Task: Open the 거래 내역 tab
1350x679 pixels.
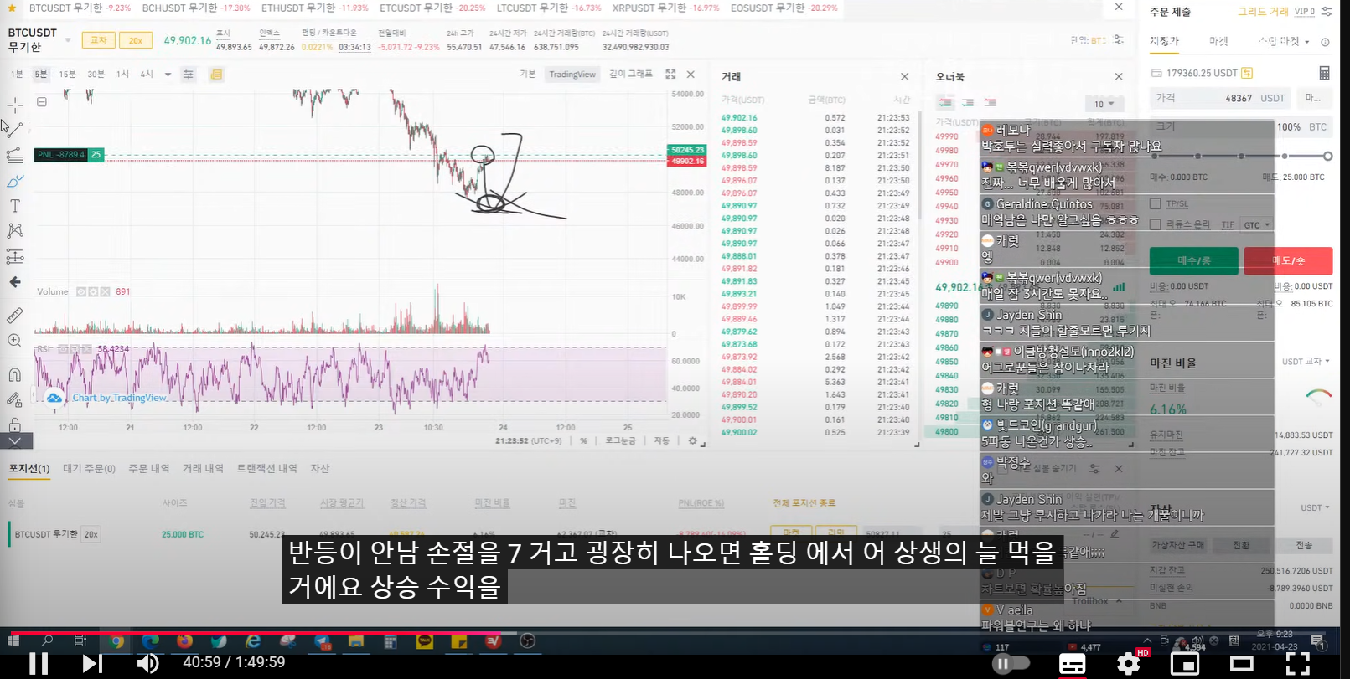Action: [203, 469]
